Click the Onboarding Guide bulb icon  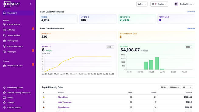click(x=5, y=88)
